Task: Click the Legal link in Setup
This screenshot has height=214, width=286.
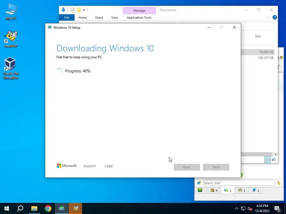Action: click(x=109, y=166)
